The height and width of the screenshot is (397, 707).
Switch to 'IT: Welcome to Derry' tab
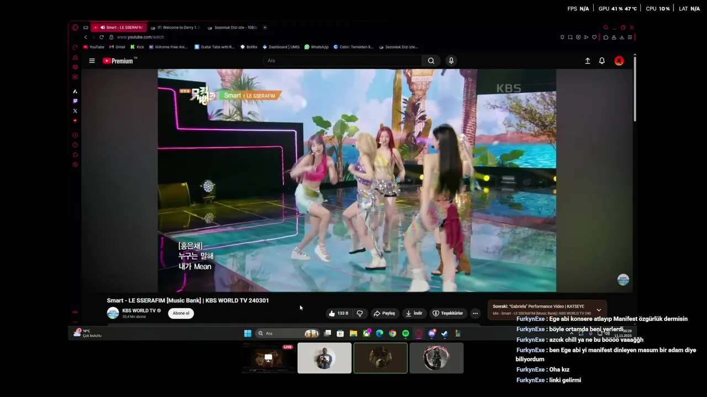click(175, 27)
